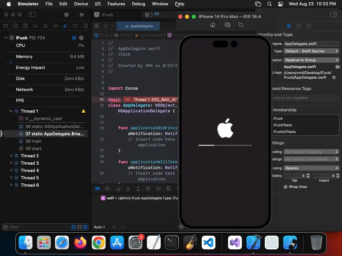
Task: Open the Symbol navigator hierarchy icon
Action: pyautogui.click(x=25, y=26)
